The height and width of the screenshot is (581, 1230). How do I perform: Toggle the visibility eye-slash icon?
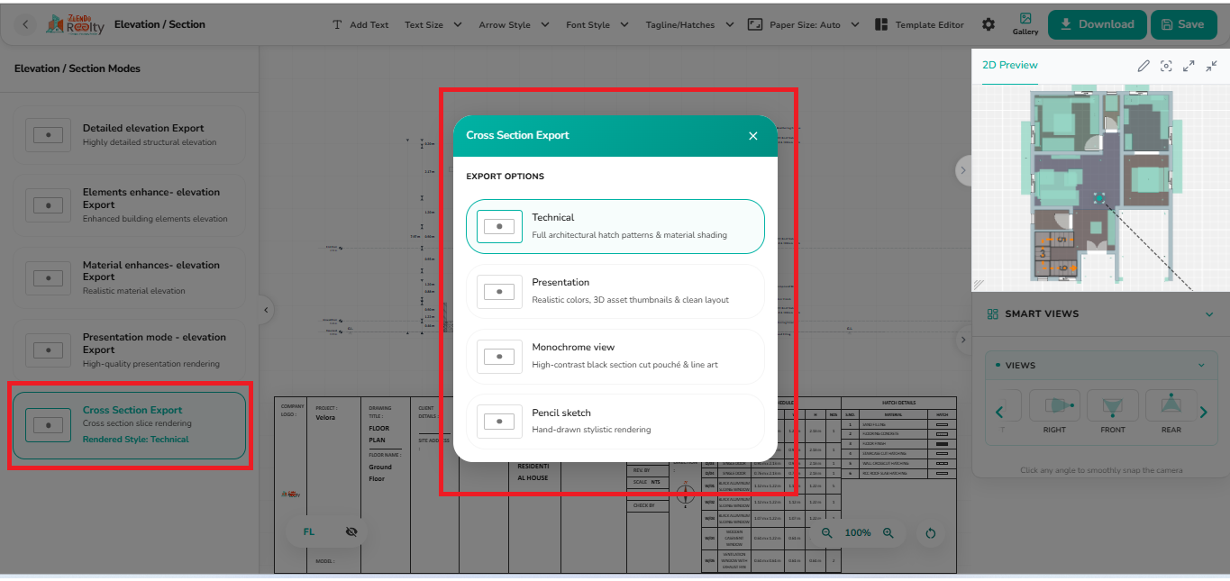[351, 532]
